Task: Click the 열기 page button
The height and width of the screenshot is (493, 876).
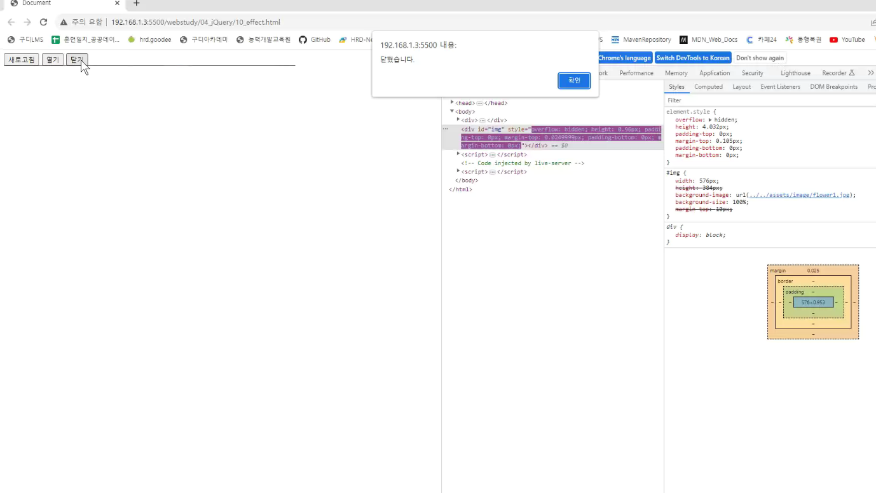Action: 53,60
